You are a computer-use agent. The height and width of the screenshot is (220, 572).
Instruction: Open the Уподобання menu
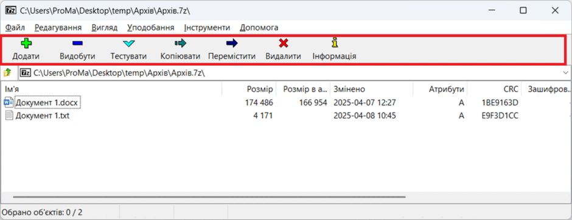pos(151,27)
